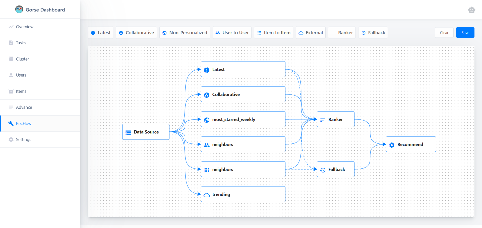
Task: Click the history icon on Fallback node
Action: (x=323, y=170)
